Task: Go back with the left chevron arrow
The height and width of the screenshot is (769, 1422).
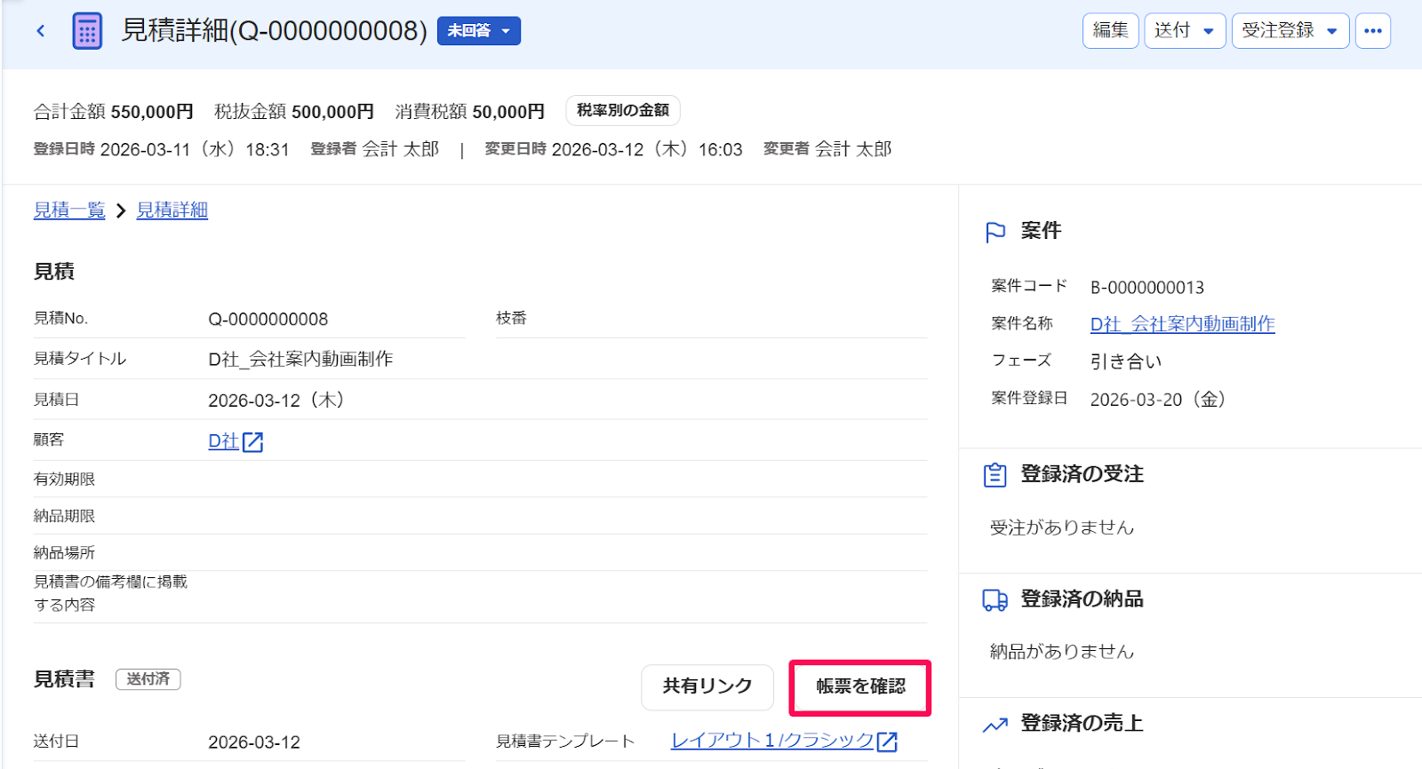Action: pyautogui.click(x=41, y=31)
